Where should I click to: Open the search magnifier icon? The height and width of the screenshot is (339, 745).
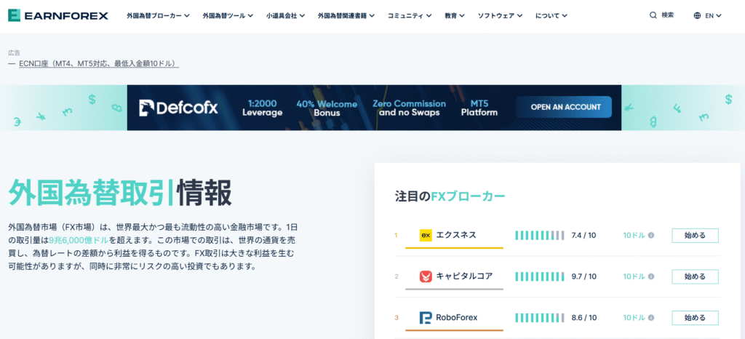click(x=653, y=15)
